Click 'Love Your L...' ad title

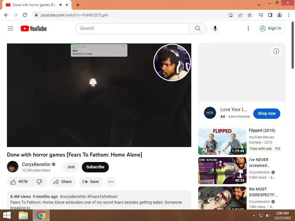tap(234, 109)
